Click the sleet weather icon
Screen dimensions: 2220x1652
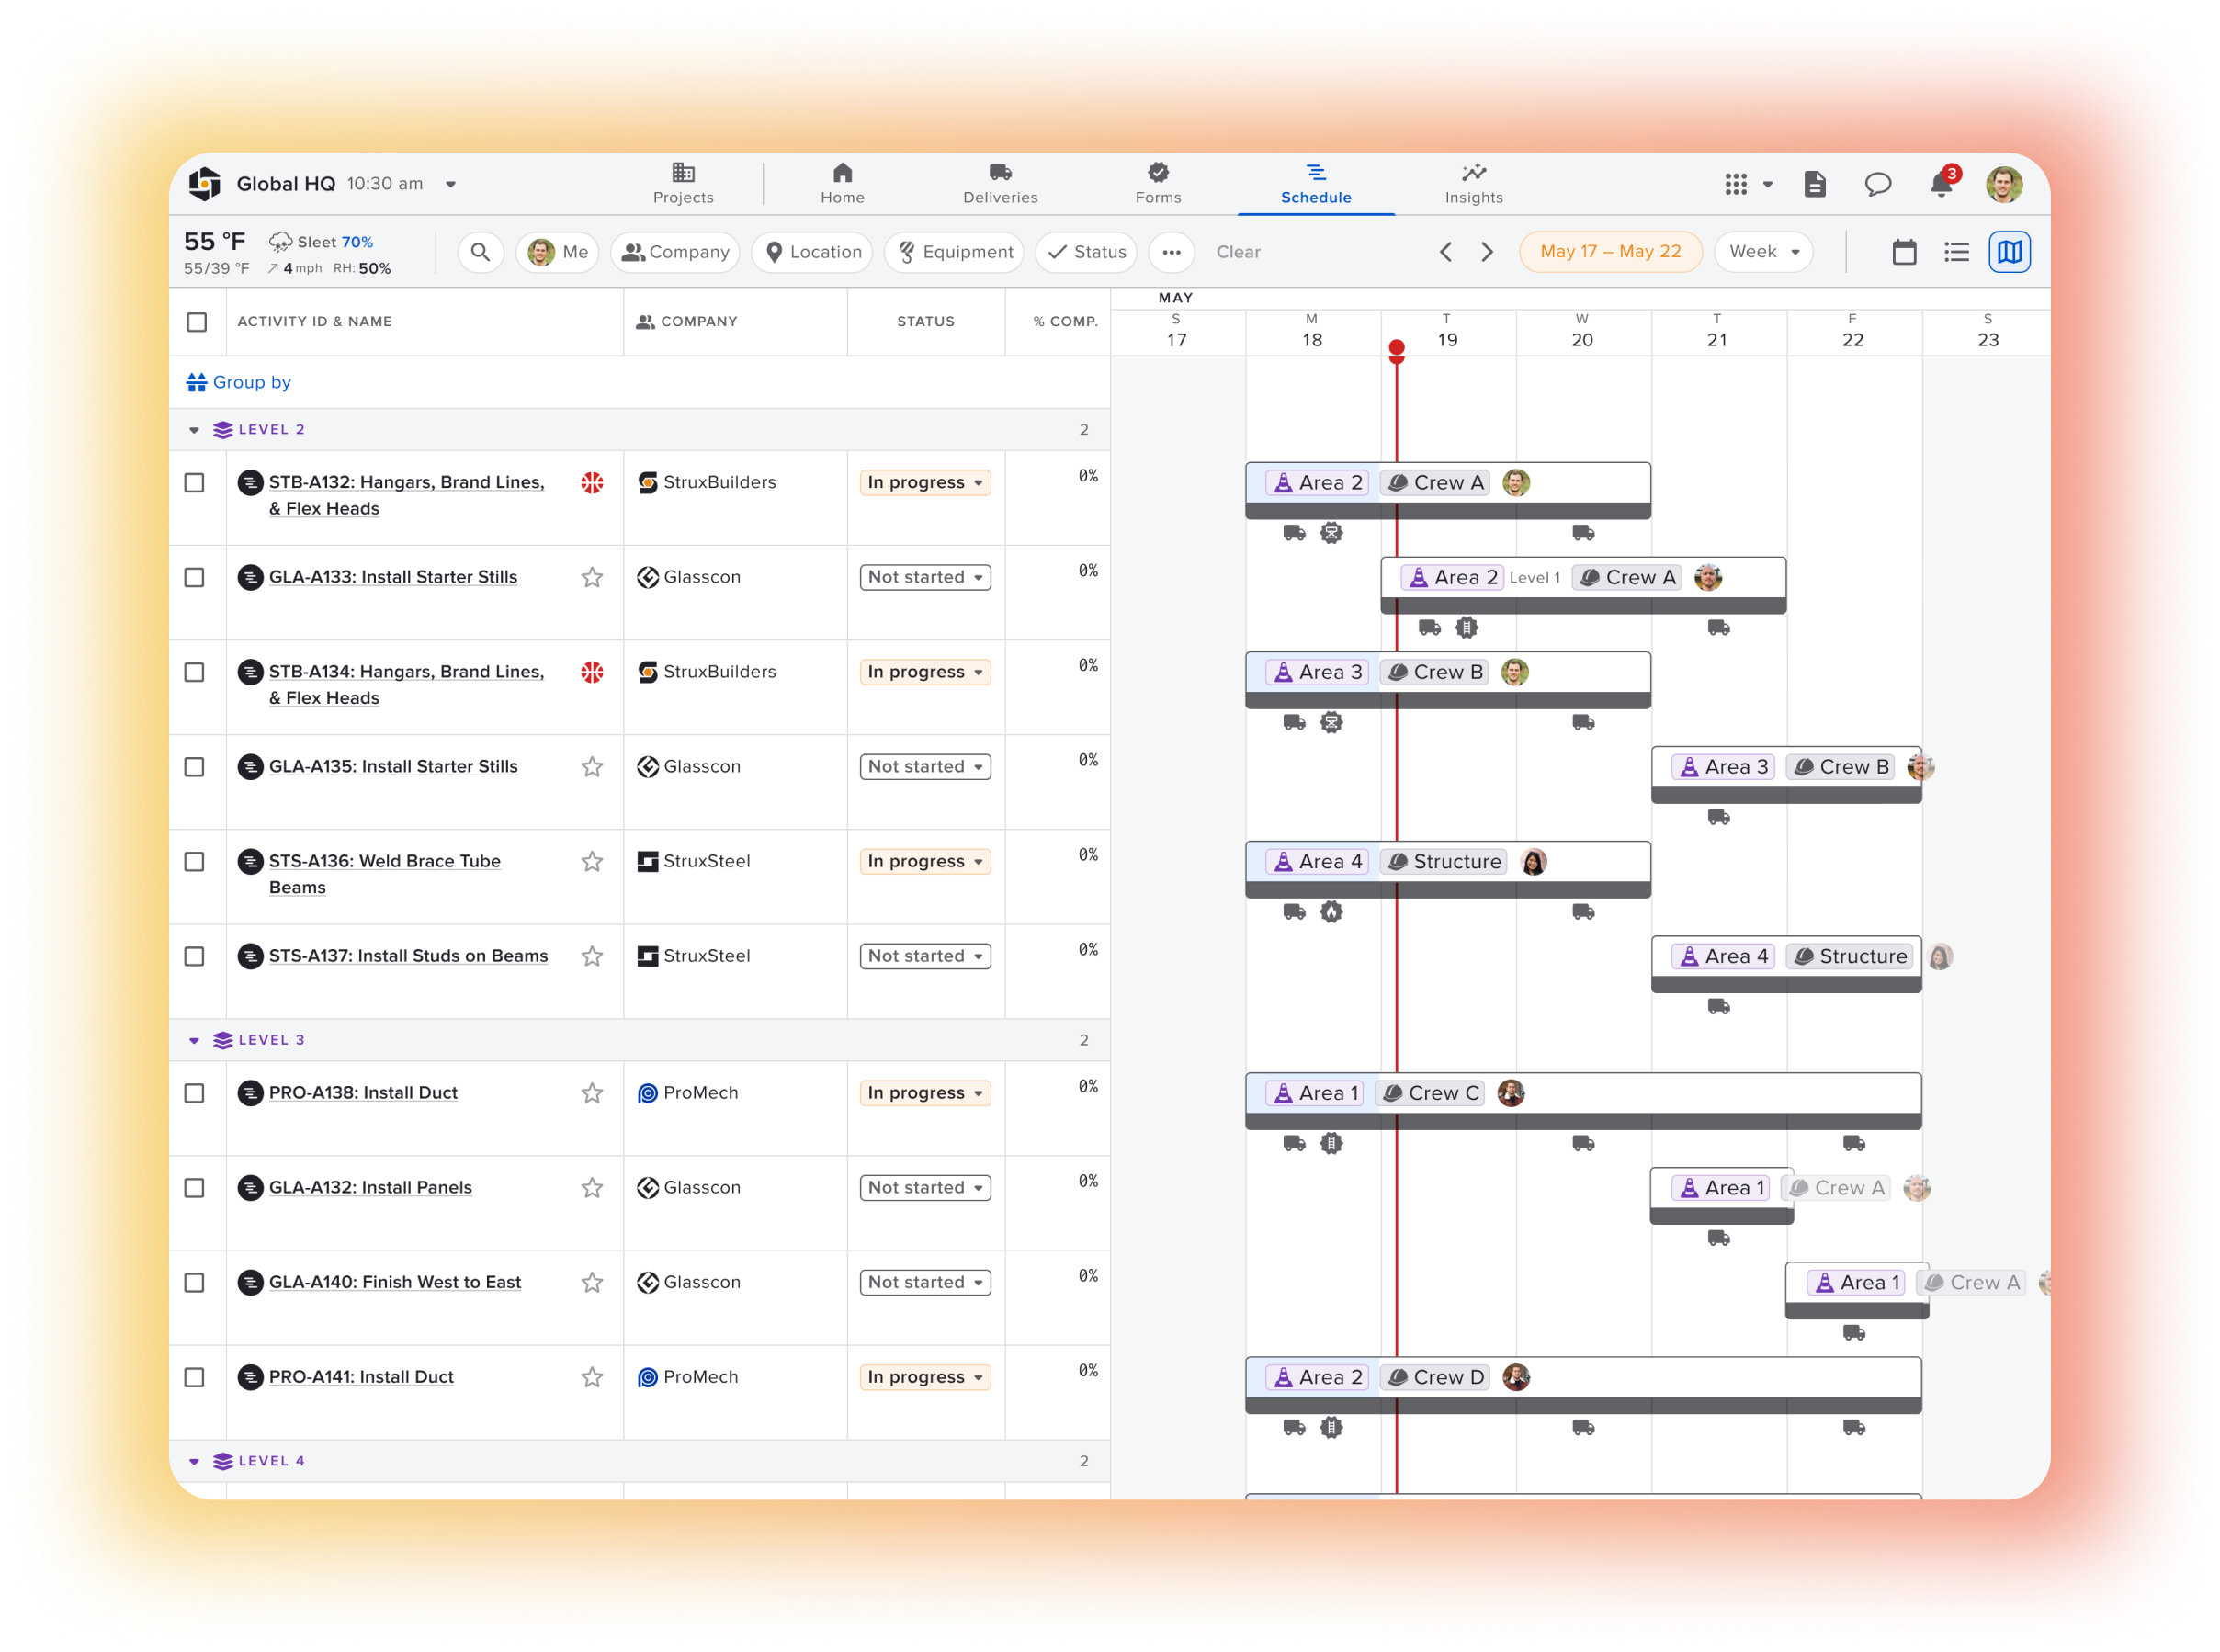[281, 242]
